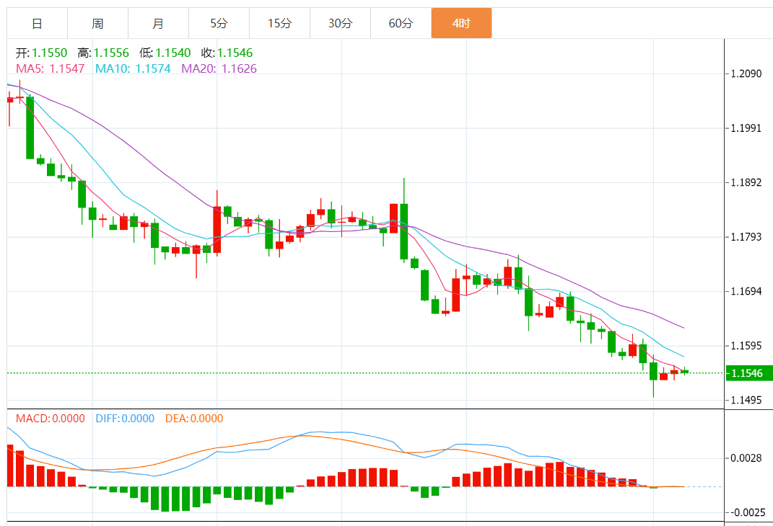Click the 开:1.1550 open price text
The image size is (773, 526).
[41, 53]
